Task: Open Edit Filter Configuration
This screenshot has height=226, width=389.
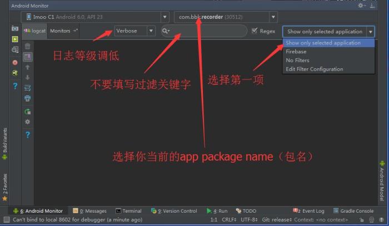Action: (328, 69)
